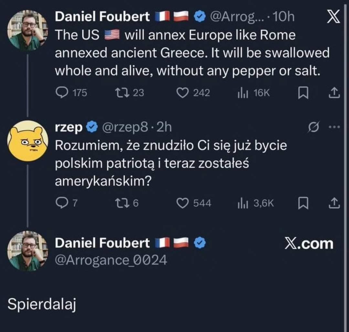Click the X logo at top right
The height and width of the screenshot is (332, 349).
[x=333, y=17]
